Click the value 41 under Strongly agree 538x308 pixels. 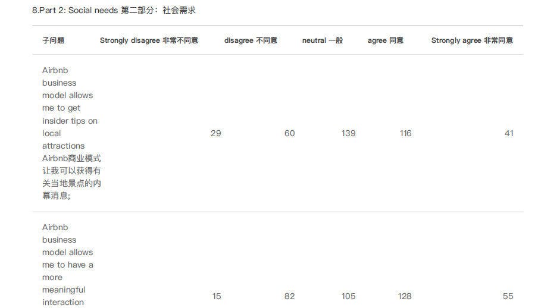[x=508, y=133]
